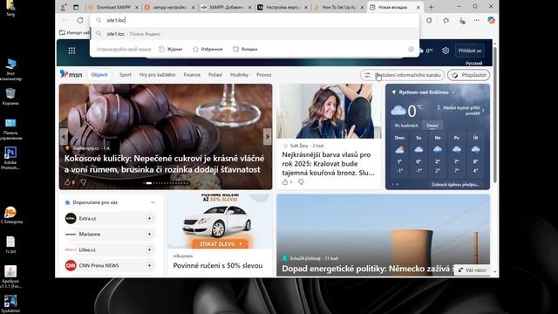
Task: Open This Computer desktop icon
Action: click(10, 70)
